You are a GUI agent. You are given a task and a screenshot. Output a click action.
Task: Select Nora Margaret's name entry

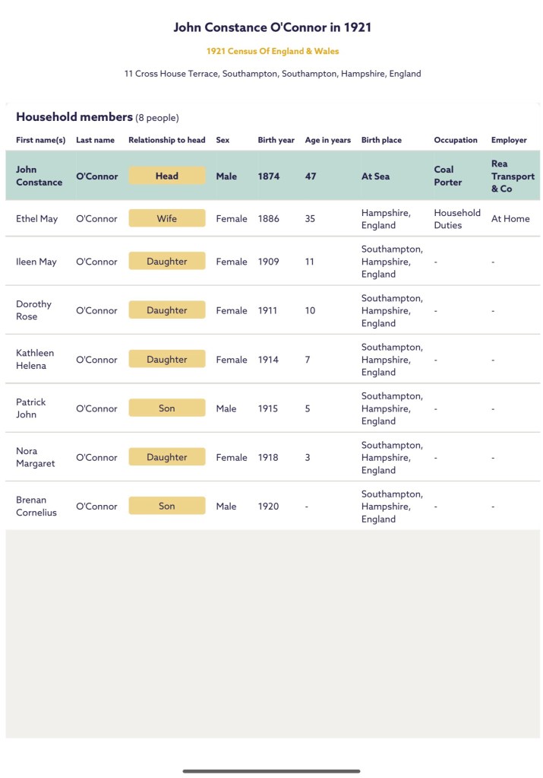(36, 457)
